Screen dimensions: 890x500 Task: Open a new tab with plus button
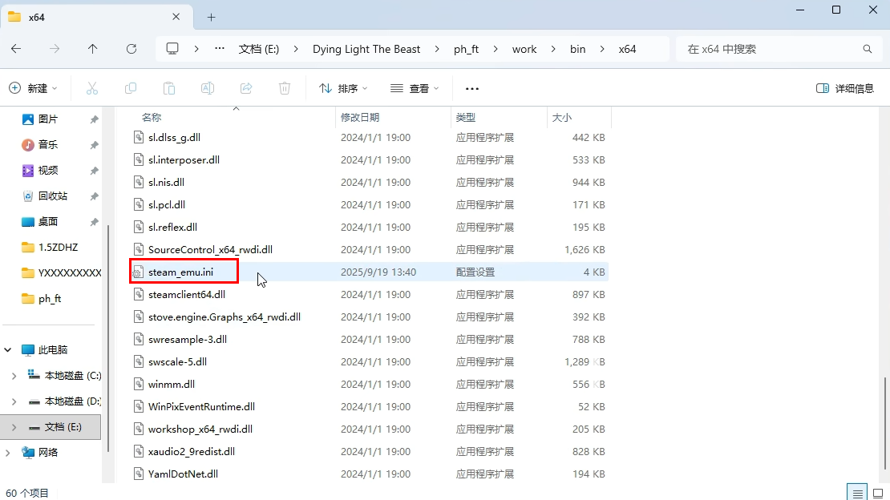tap(212, 17)
